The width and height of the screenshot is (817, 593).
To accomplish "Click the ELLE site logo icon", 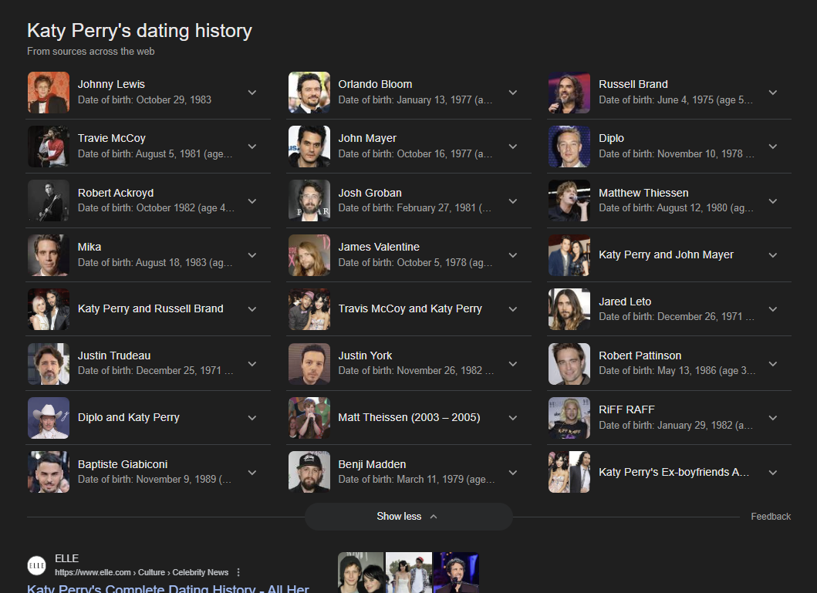I will coord(36,566).
